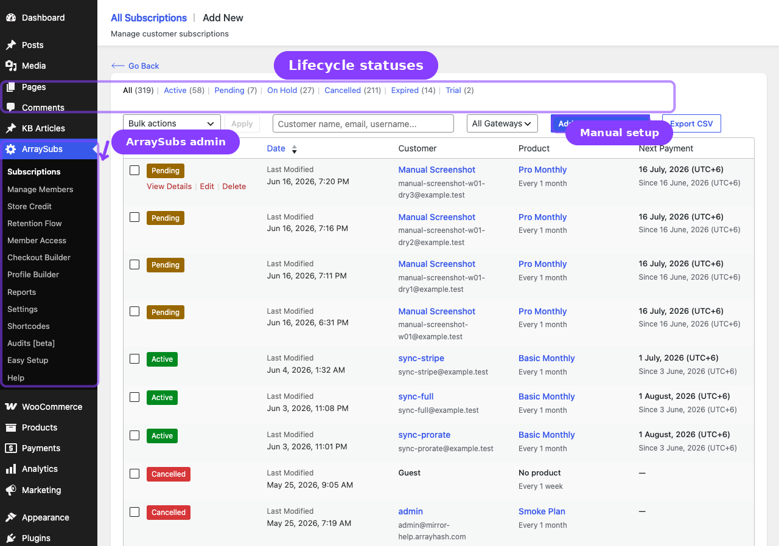Click the Marketing megaphone icon

click(x=11, y=490)
